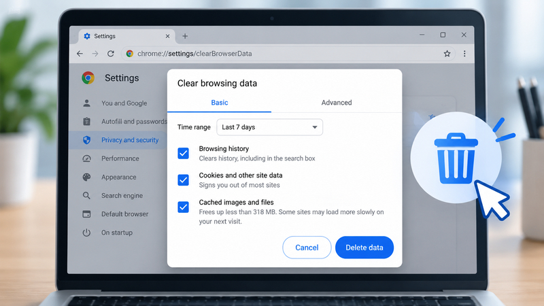Screen dimensions: 544x306
Task: Click the Cancel button
Action: 307,248
